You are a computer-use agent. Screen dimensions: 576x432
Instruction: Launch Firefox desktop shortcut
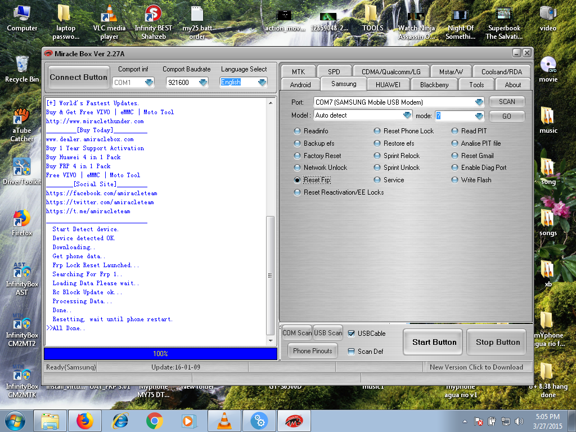coord(22,223)
